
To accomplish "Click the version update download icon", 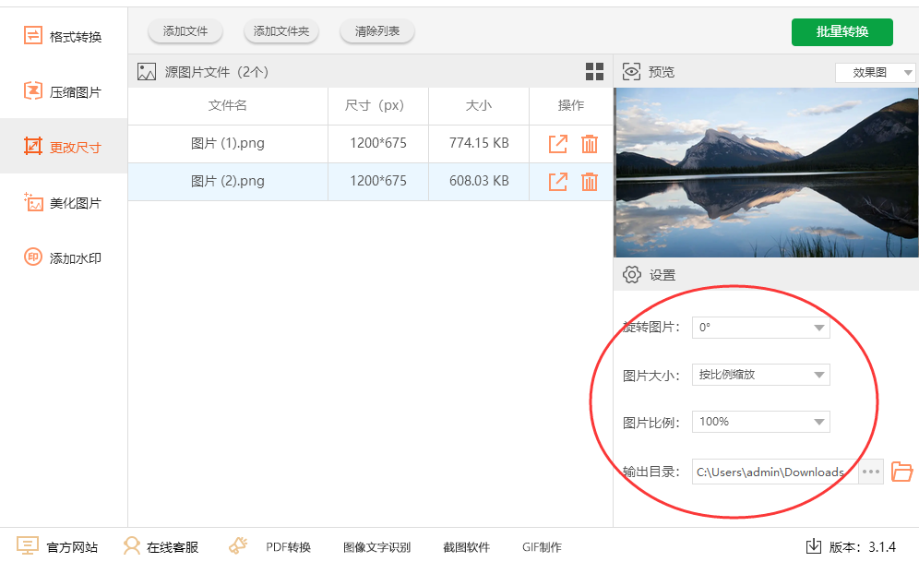I will click(x=814, y=546).
